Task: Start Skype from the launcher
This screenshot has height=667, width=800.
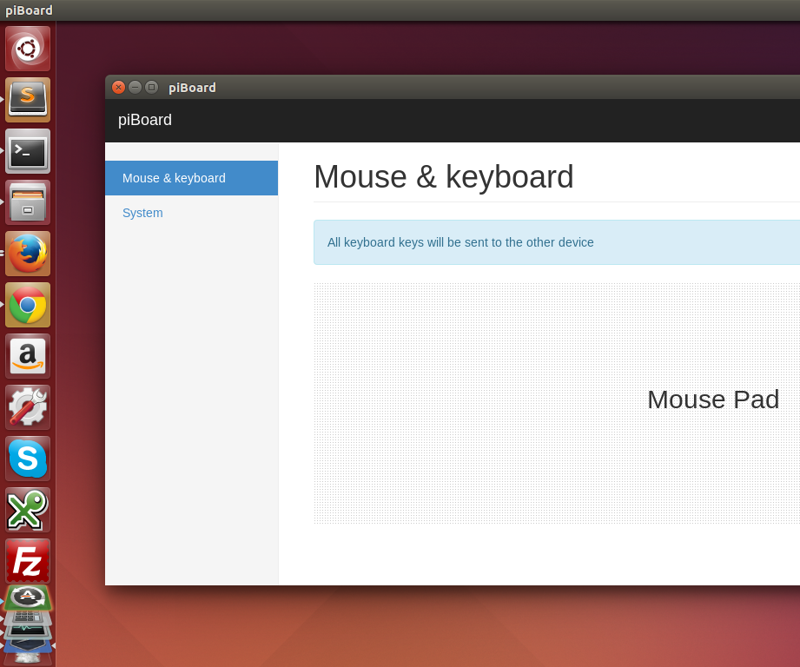Action: (x=27, y=459)
